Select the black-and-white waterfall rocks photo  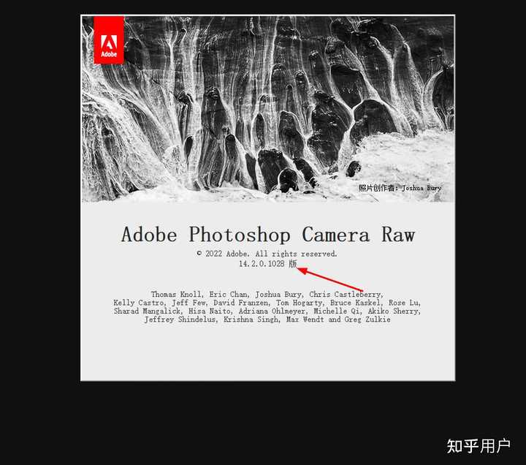[x=267, y=109]
